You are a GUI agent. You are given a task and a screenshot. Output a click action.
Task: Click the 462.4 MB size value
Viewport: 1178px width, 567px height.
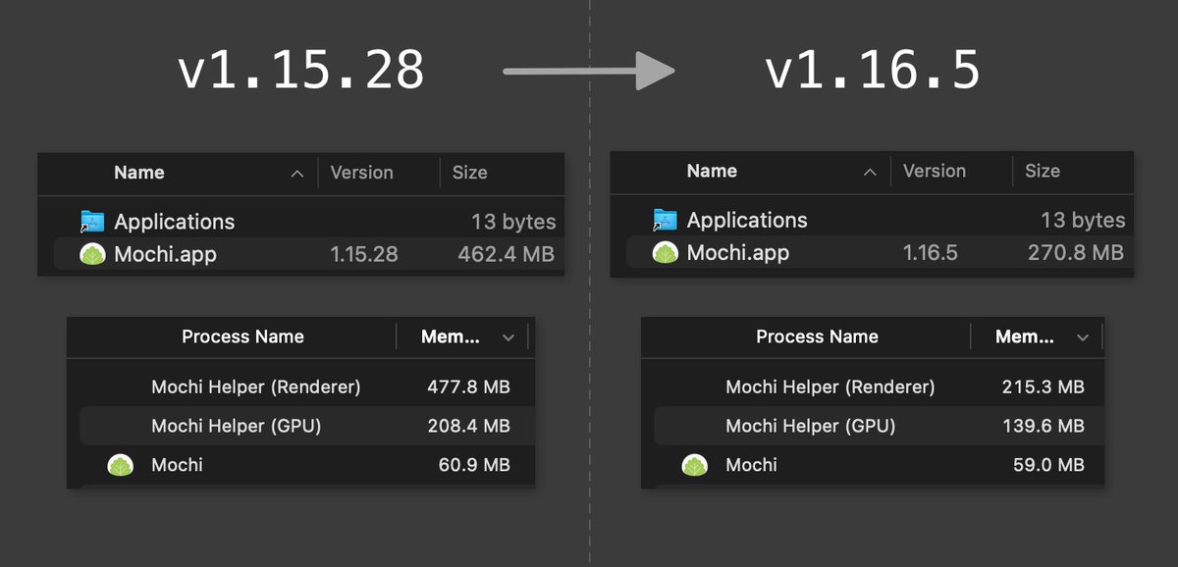(506, 255)
